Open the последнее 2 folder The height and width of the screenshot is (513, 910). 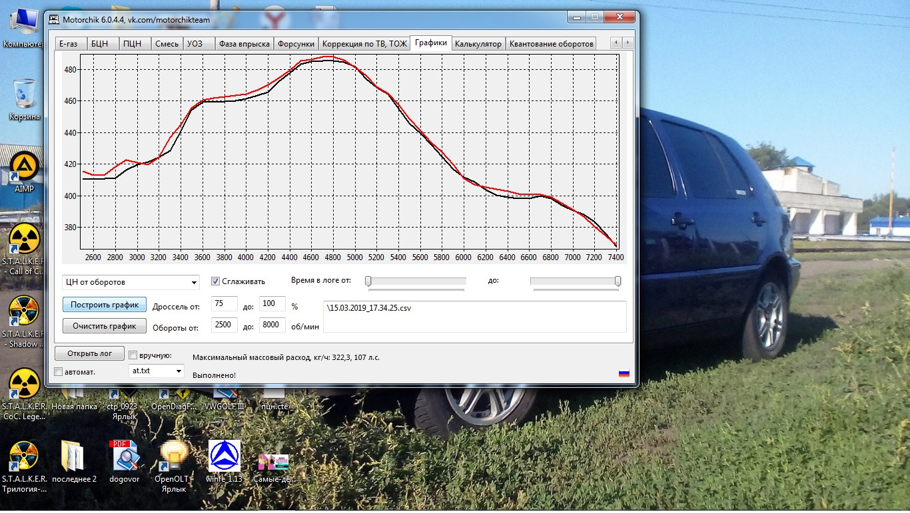point(74,461)
